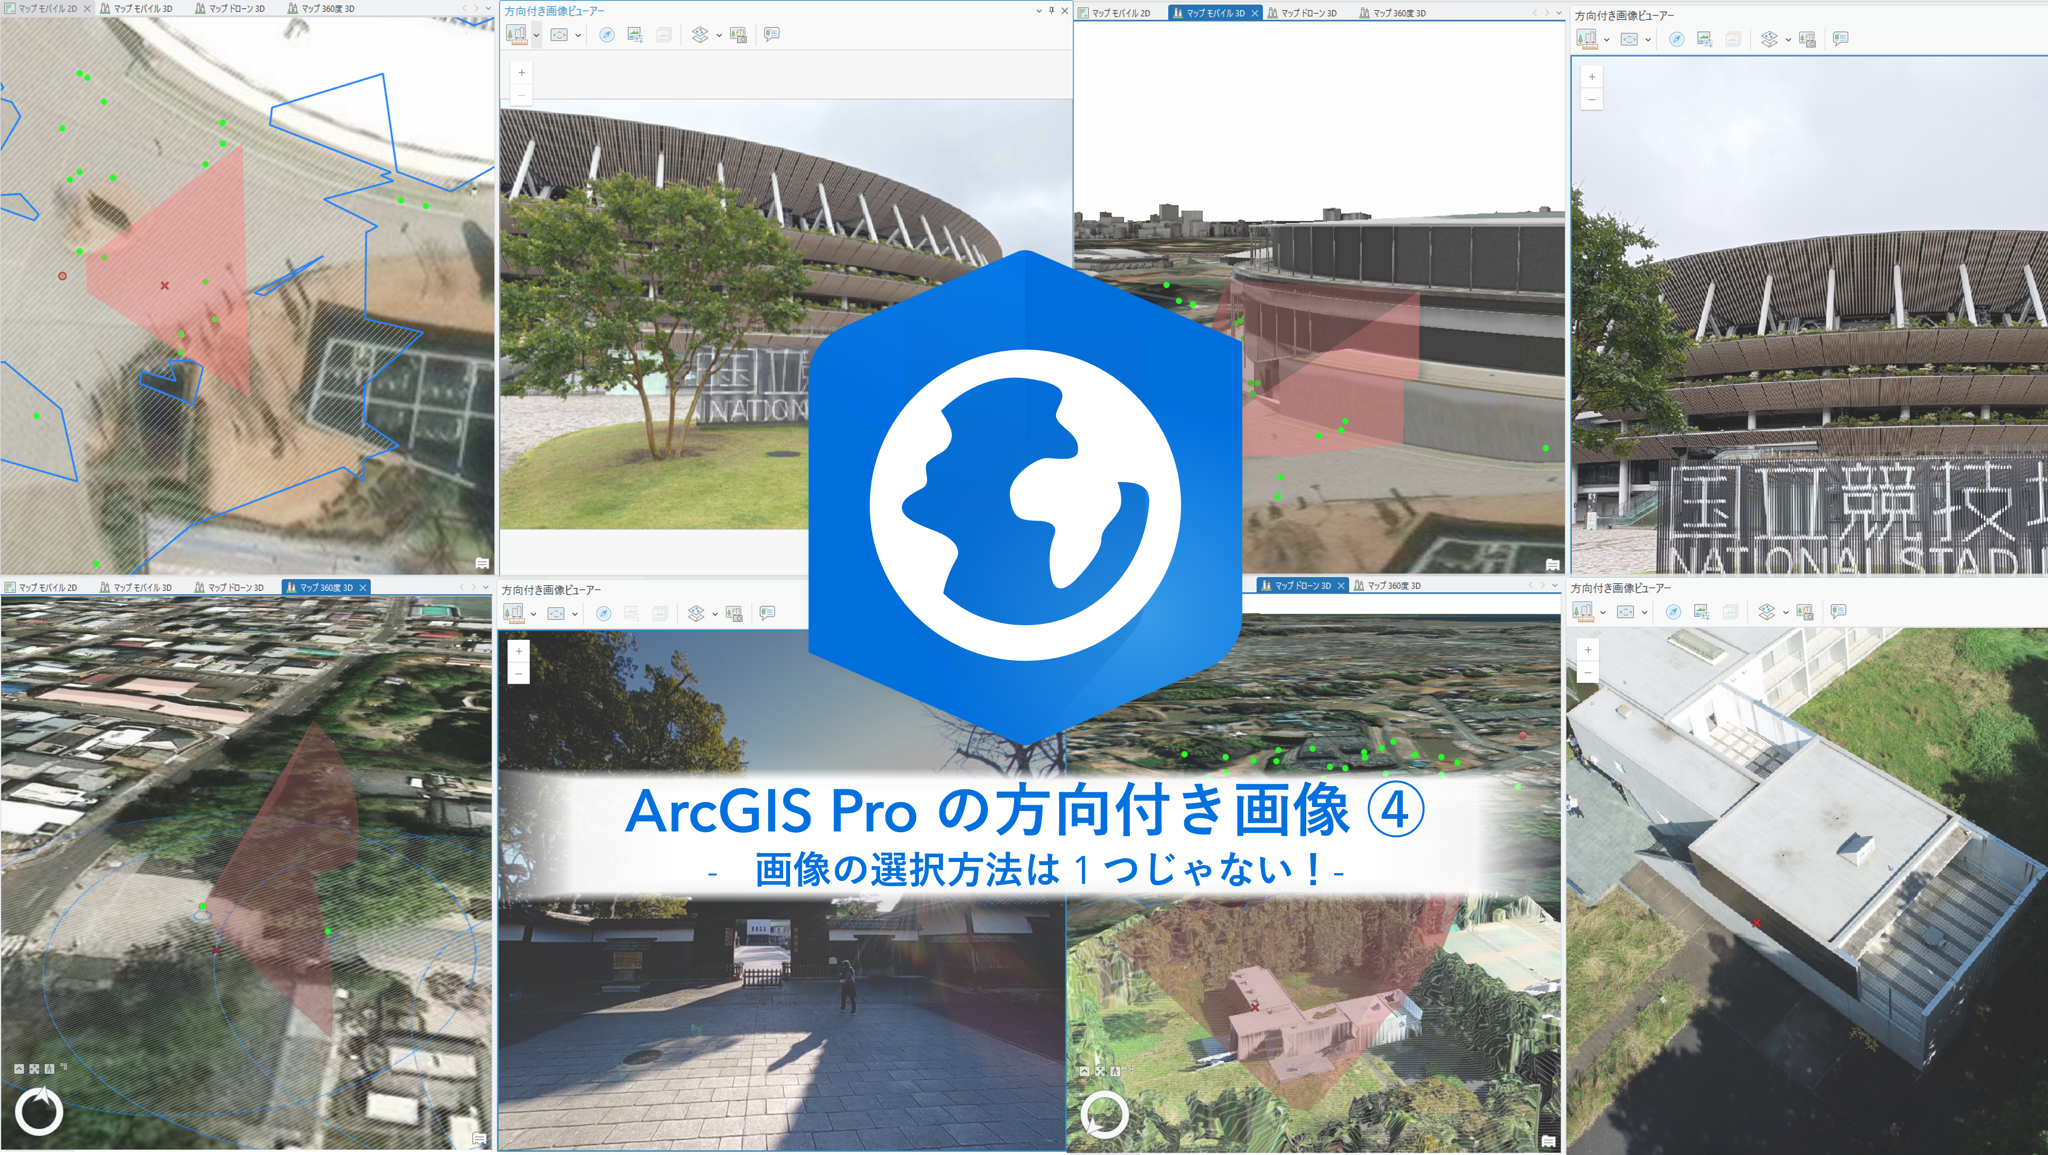Zoom in with plus button in top-left viewer
Image resolution: width=2048 pixels, height=1155 pixels.
[522, 73]
